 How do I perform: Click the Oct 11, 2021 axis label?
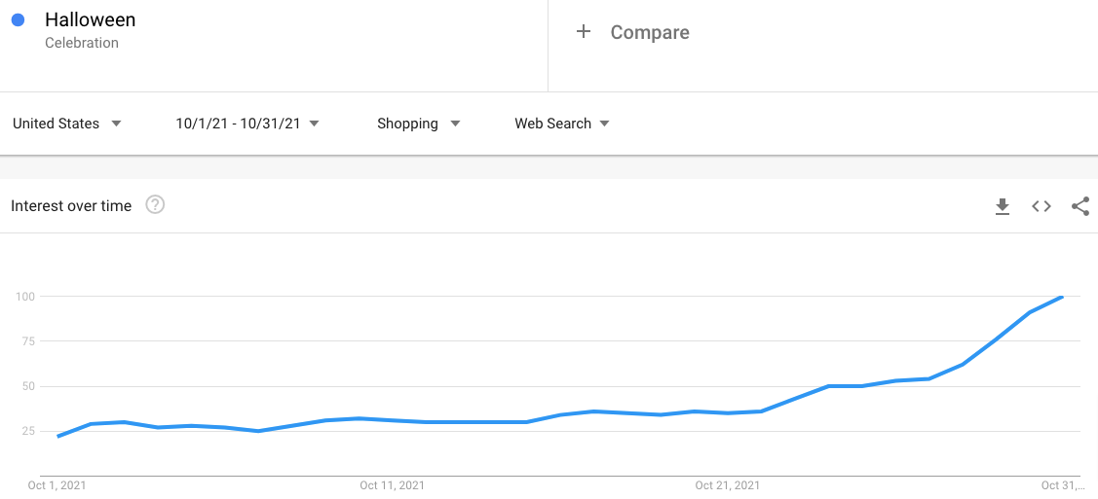coord(392,485)
